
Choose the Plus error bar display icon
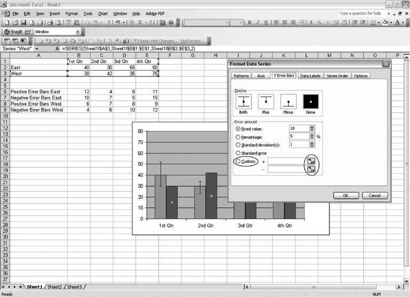coord(266,101)
